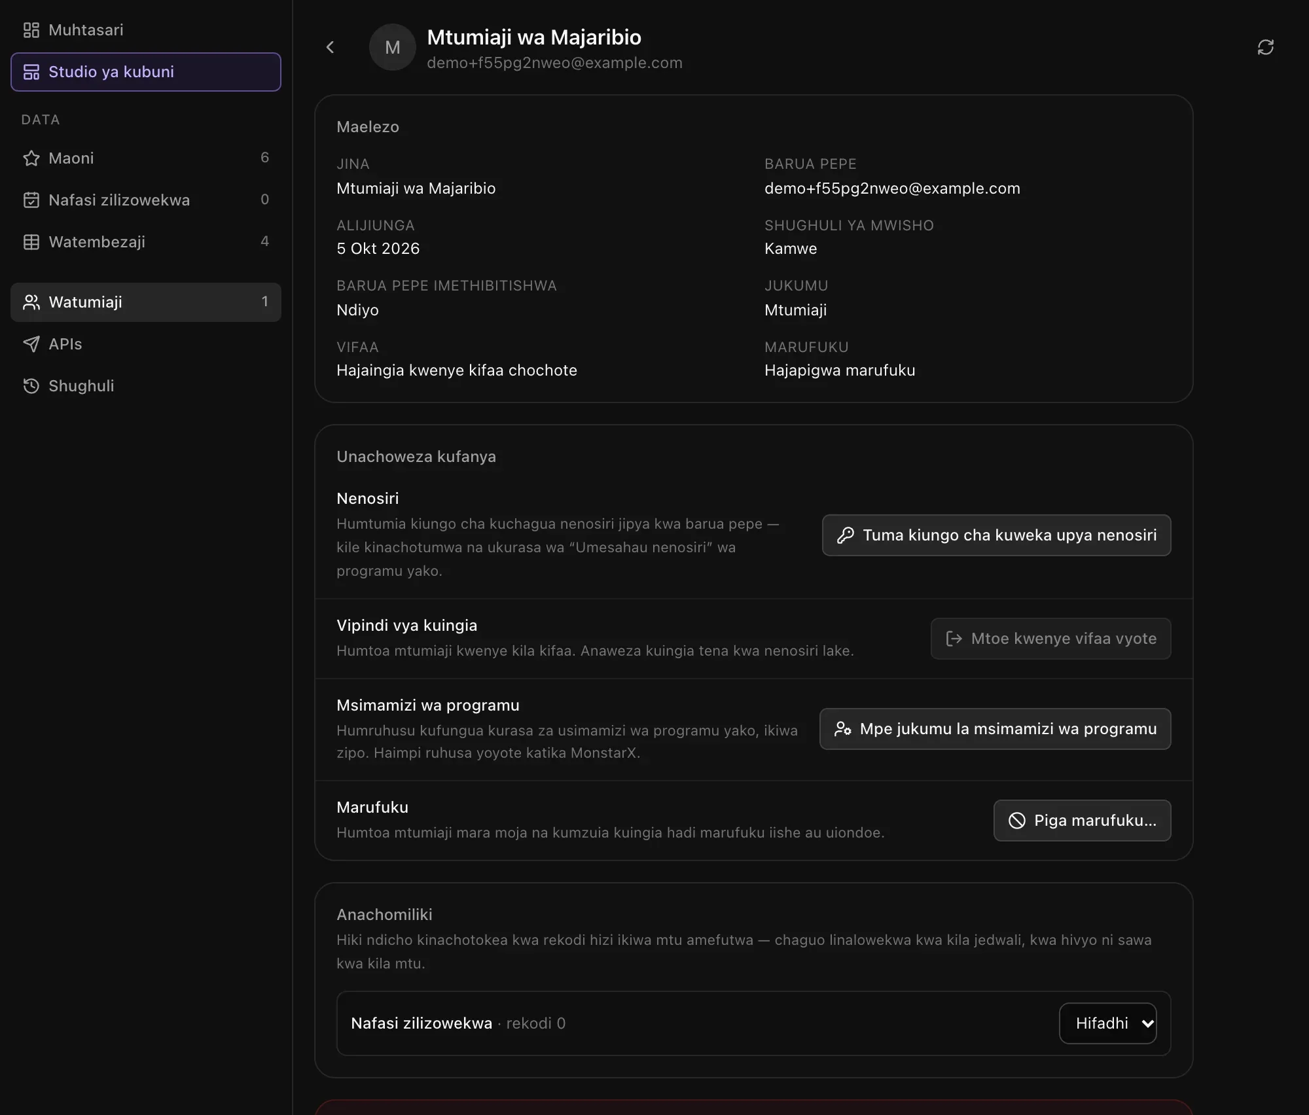1309x1115 pixels.
Task: Click the BARUA PEPE value demo+f55pg2nweo@example.com
Action: point(892,188)
